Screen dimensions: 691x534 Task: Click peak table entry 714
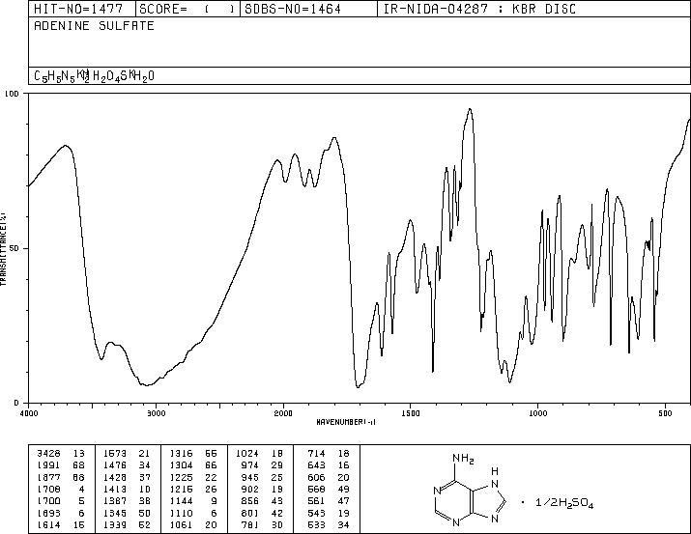tap(316, 454)
